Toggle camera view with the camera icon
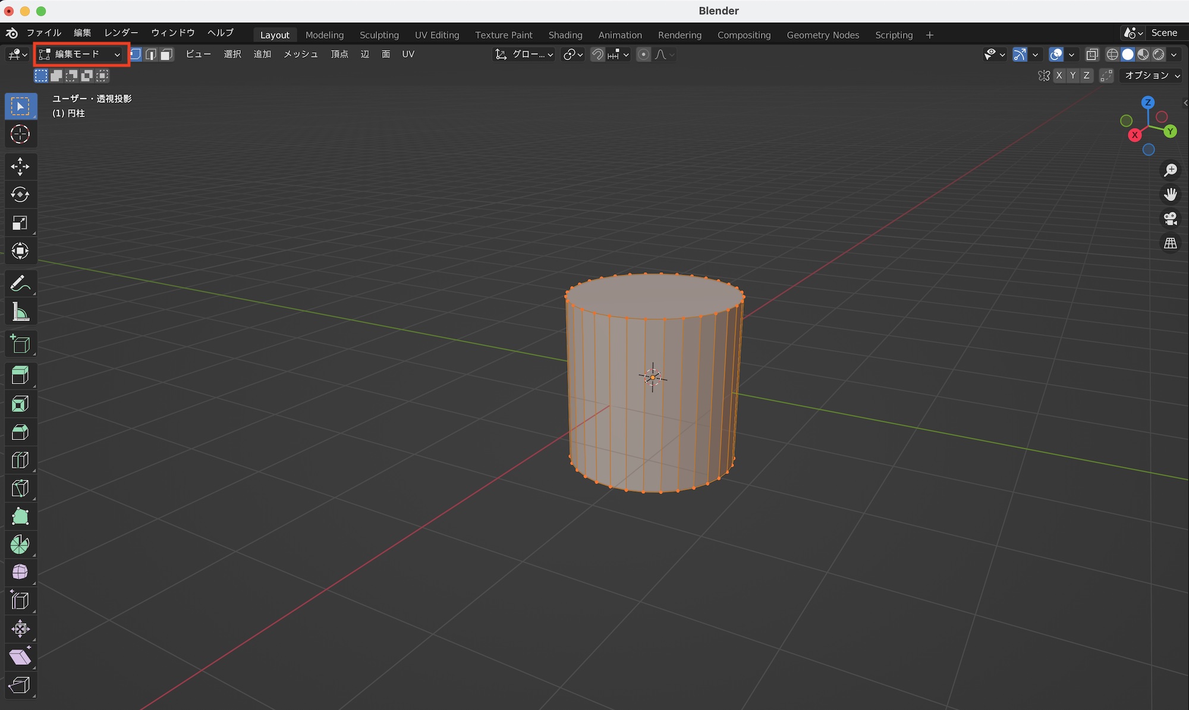Viewport: 1189px width, 710px height. (x=1170, y=219)
